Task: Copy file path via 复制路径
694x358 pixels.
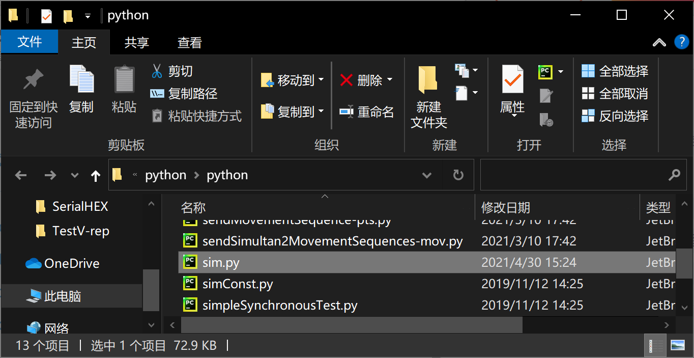Action: coord(184,93)
